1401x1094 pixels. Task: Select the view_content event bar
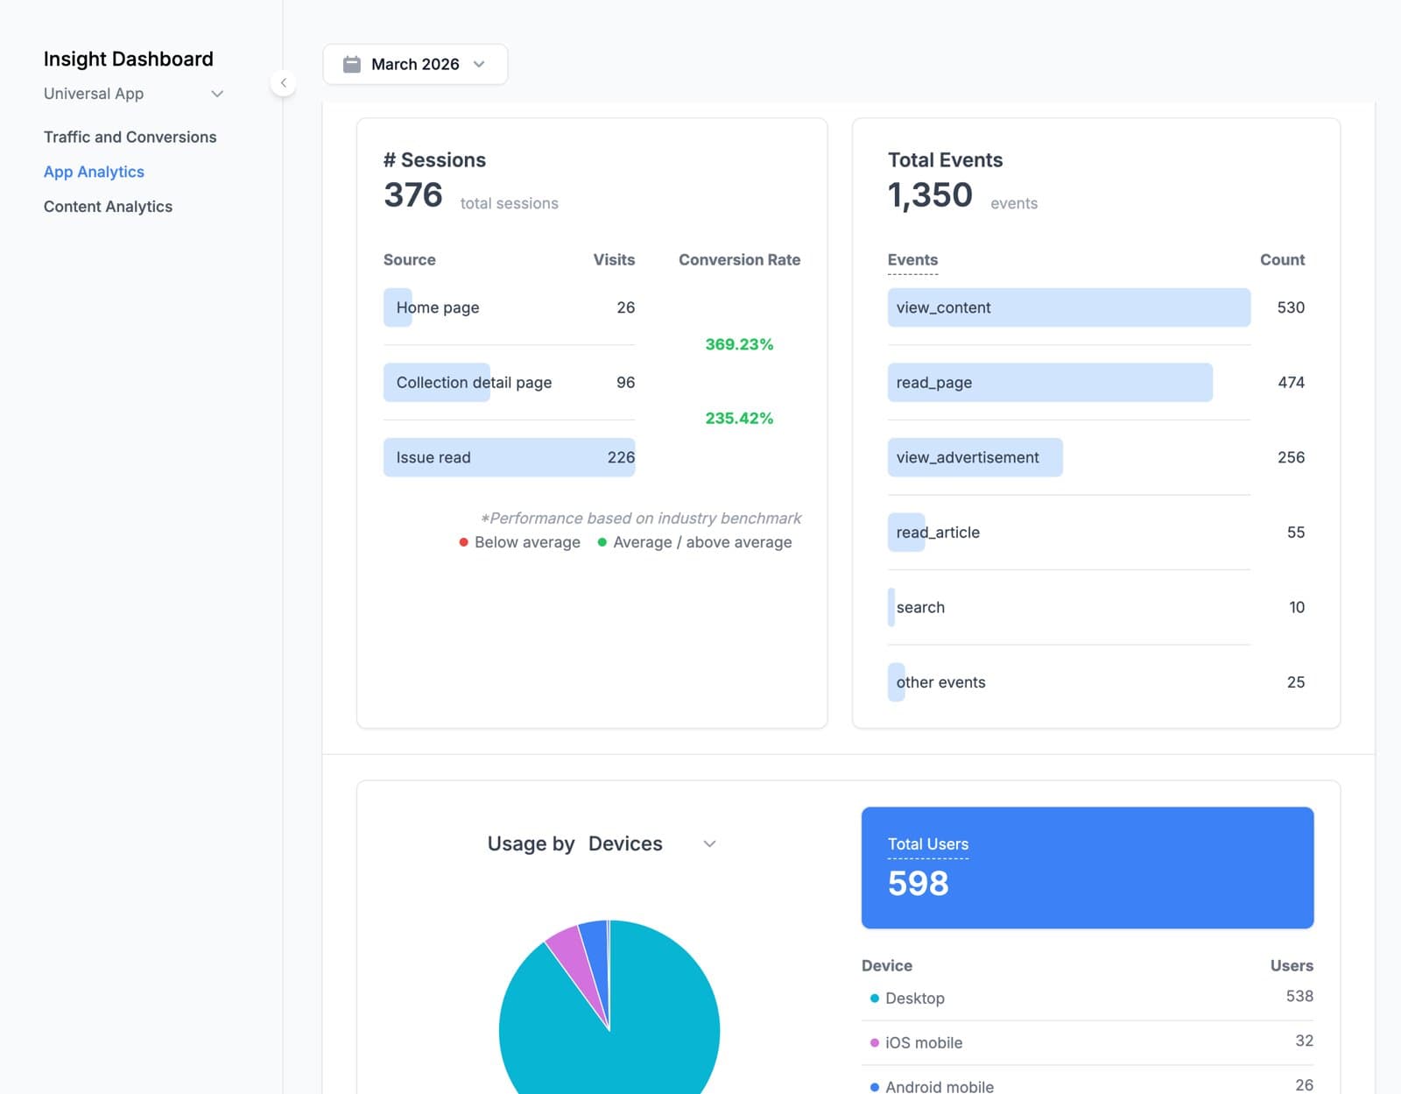1069,307
